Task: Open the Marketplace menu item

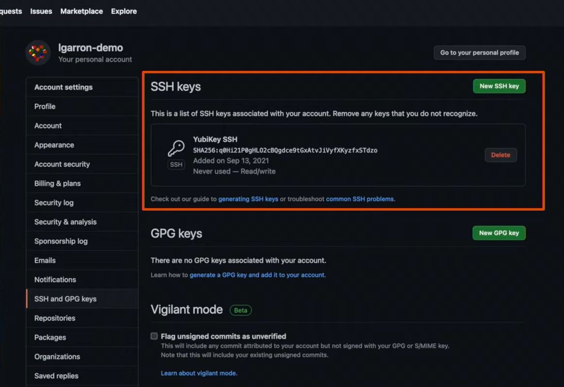Action: 81,11
